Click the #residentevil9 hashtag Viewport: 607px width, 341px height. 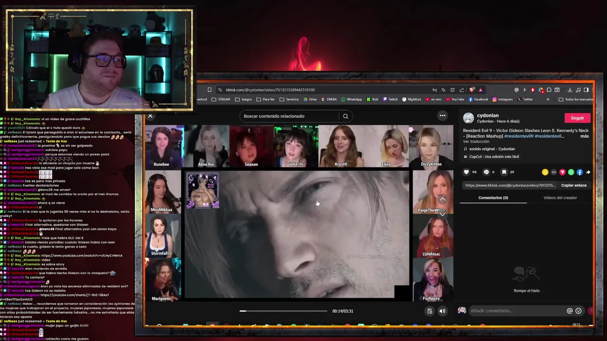click(x=518, y=136)
